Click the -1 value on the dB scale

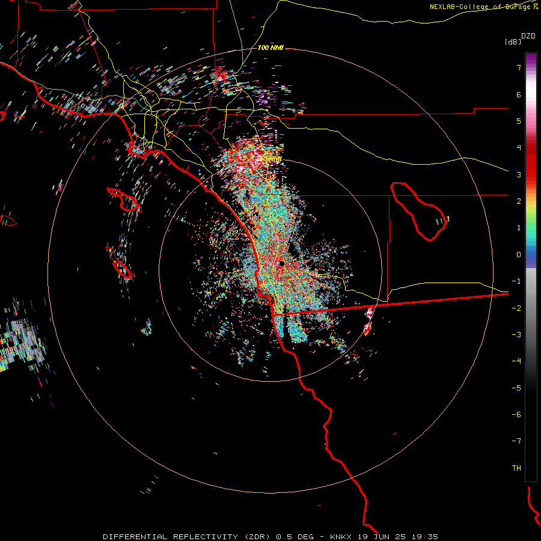coord(516,281)
